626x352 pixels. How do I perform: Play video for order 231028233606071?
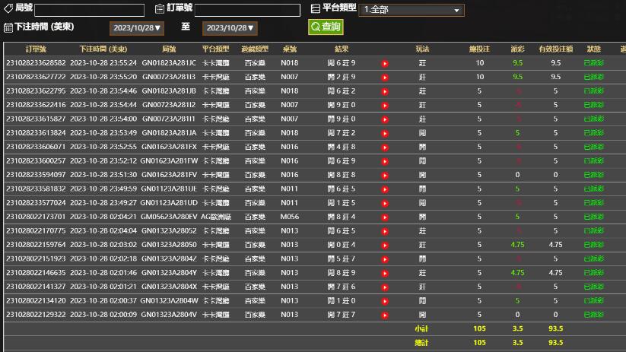click(x=384, y=147)
